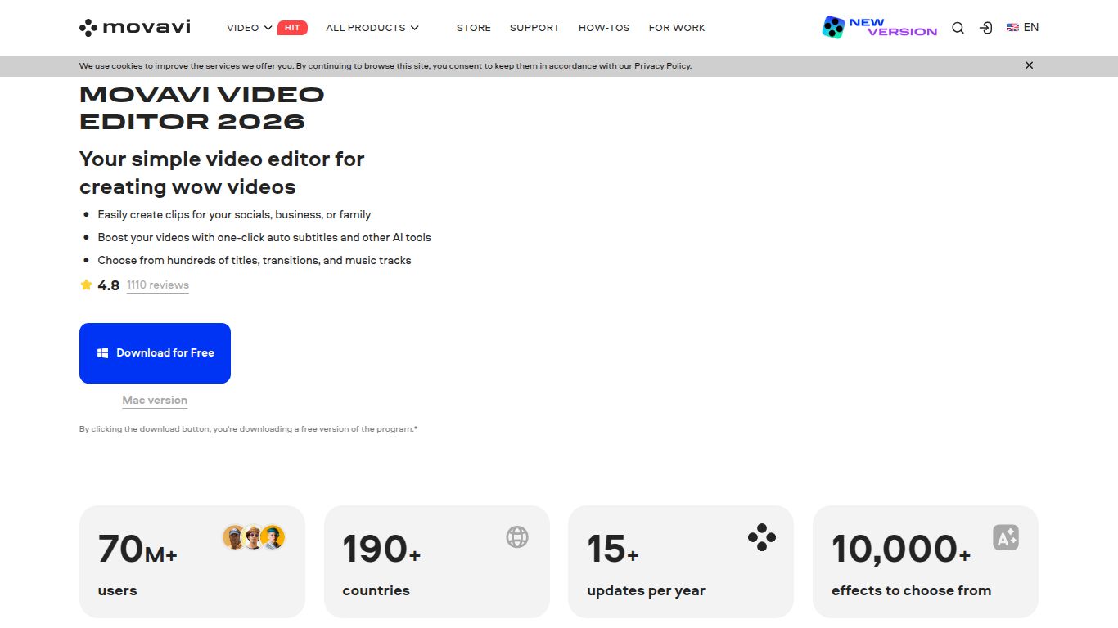Click the sign-in icon

986,28
